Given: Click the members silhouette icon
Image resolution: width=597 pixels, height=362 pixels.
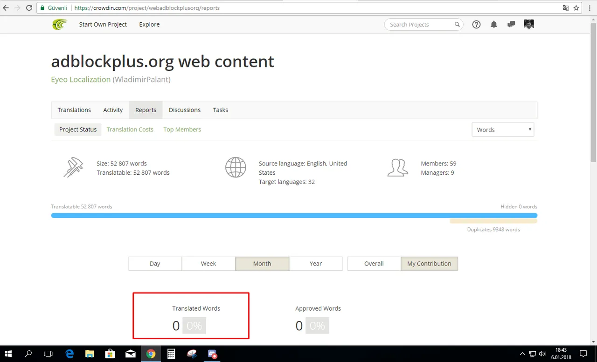Looking at the screenshot, I should coord(397,168).
